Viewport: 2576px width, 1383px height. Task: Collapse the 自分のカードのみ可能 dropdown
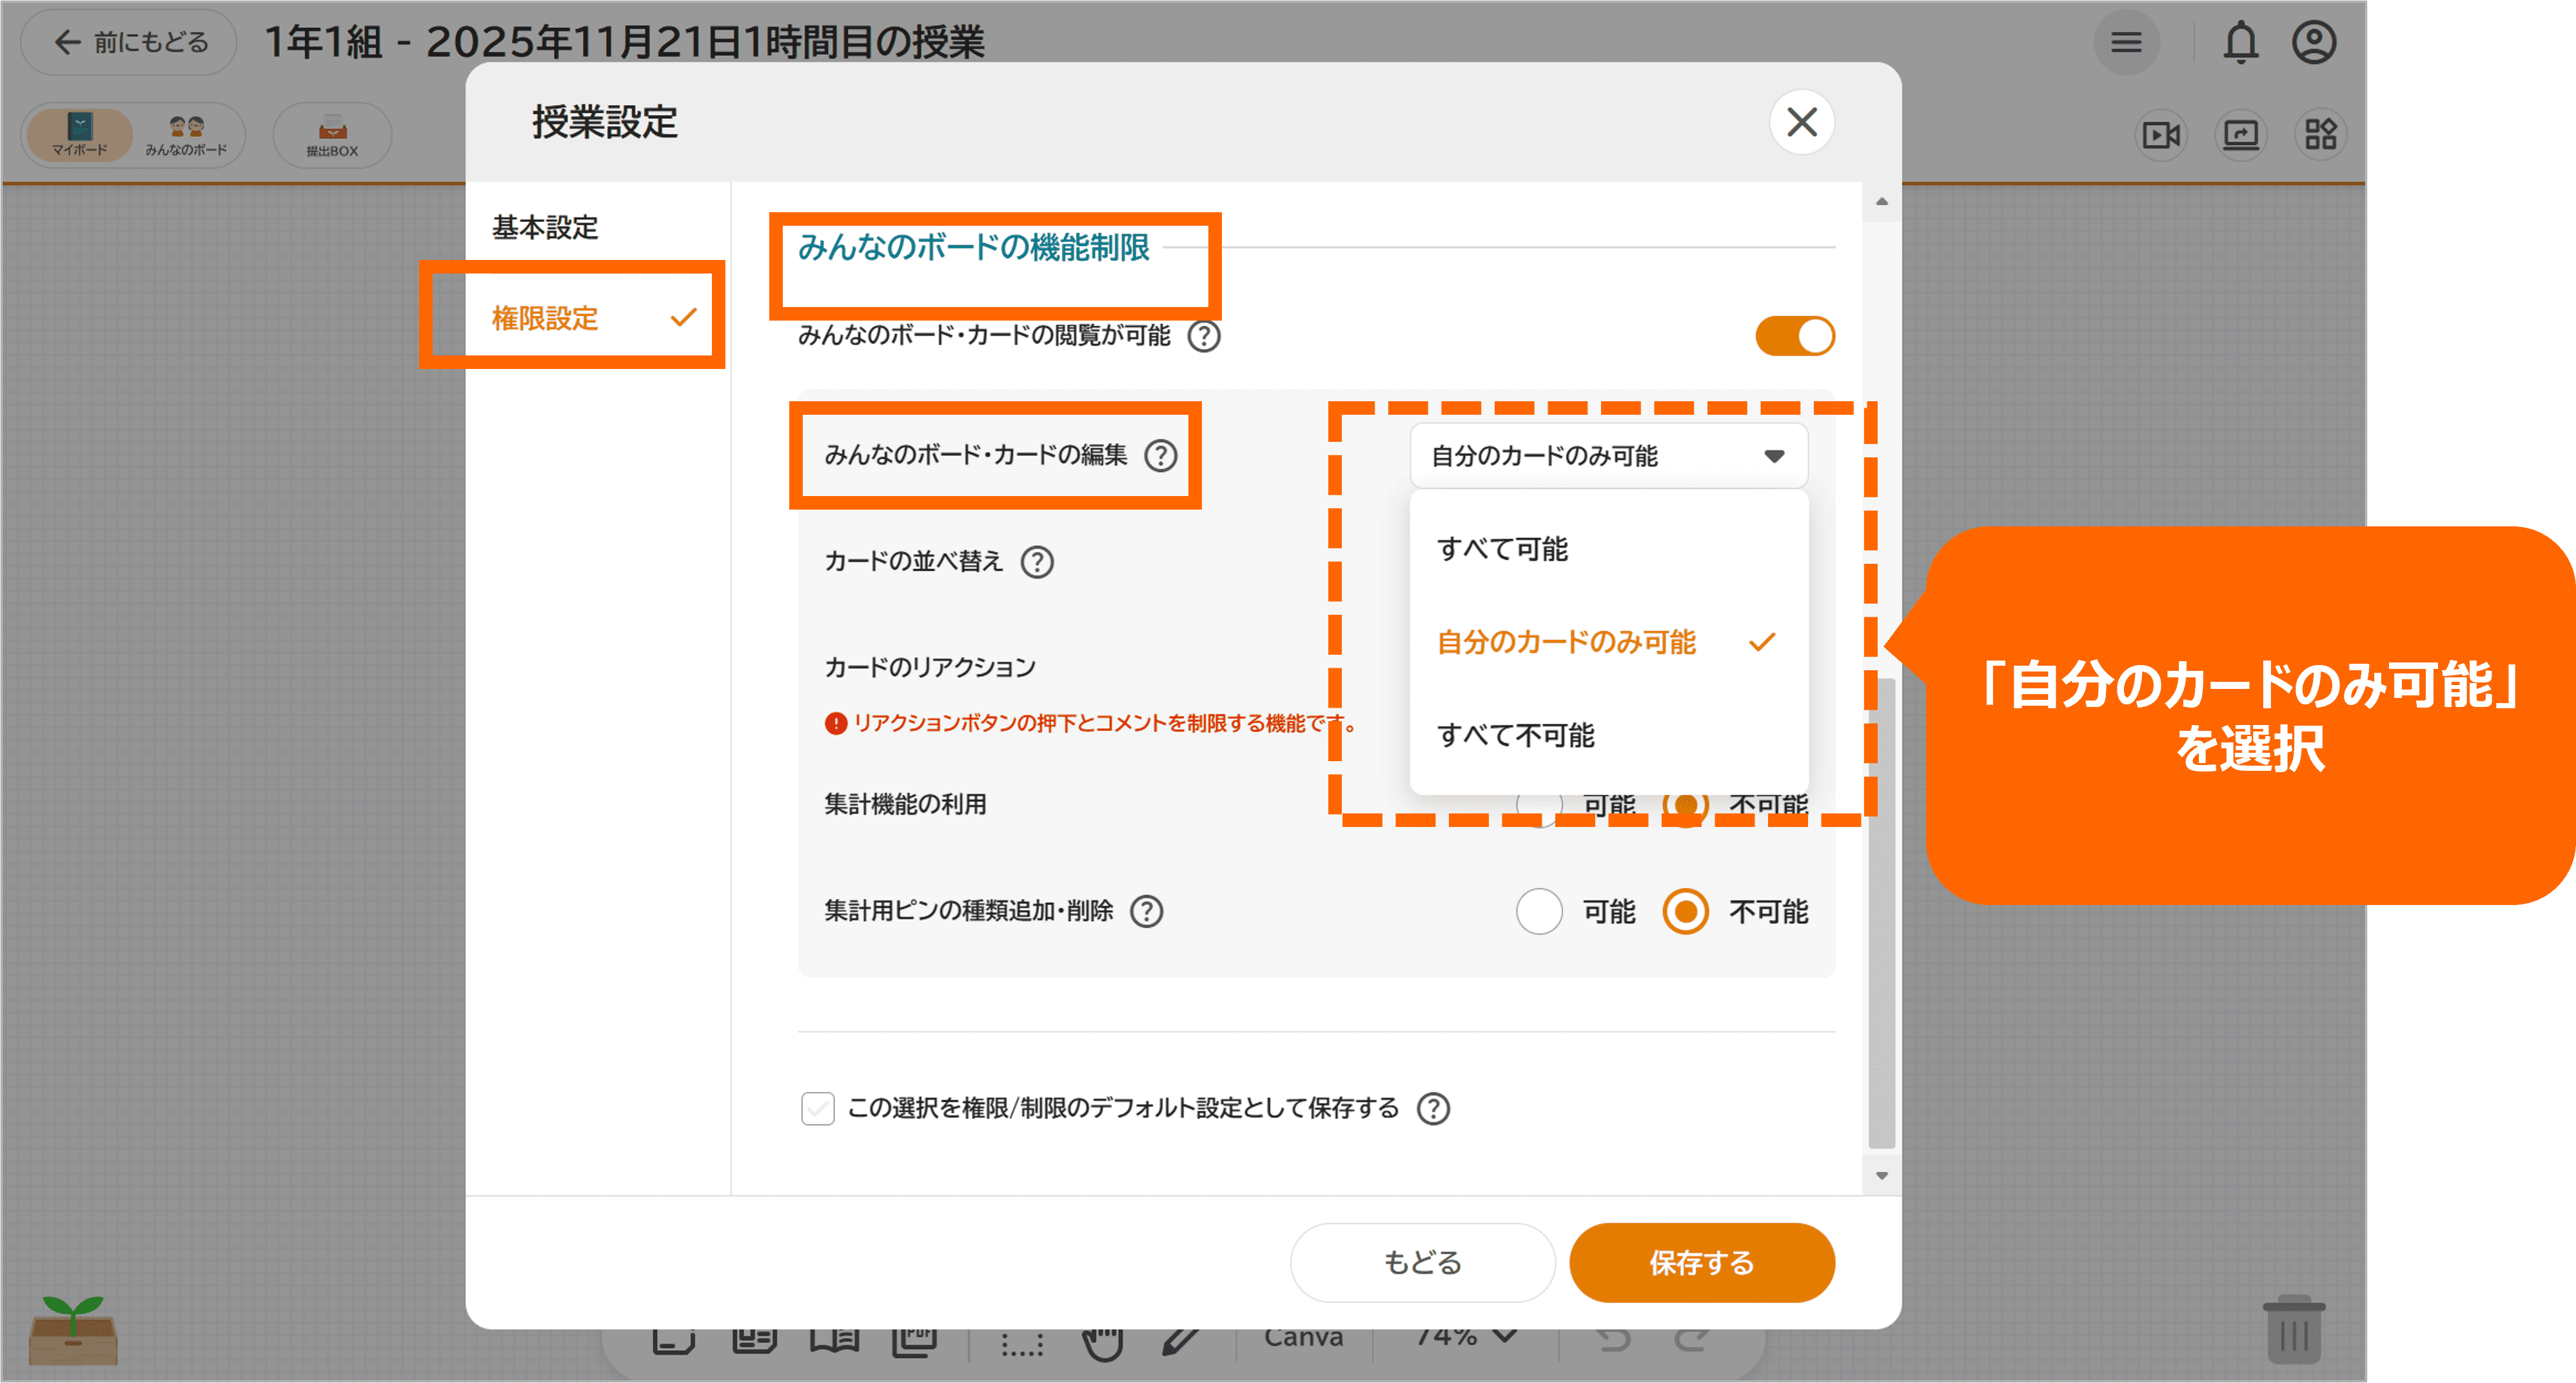tap(1608, 456)
